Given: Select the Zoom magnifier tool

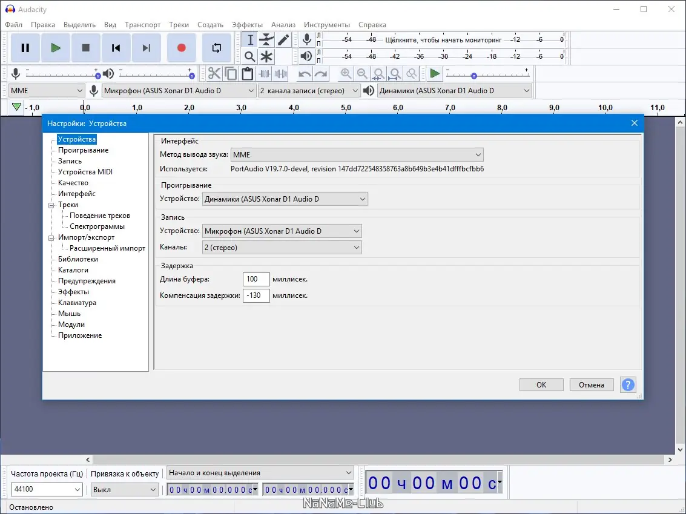Looking at the screenshot, I should (249, 57).
